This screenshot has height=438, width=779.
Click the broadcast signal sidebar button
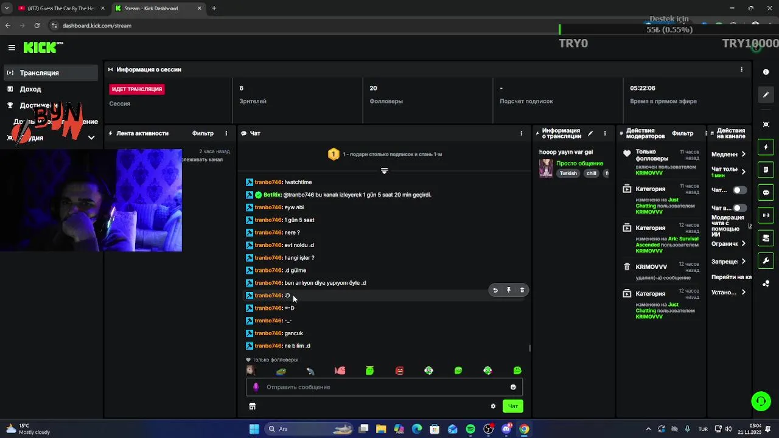point(766,215)
